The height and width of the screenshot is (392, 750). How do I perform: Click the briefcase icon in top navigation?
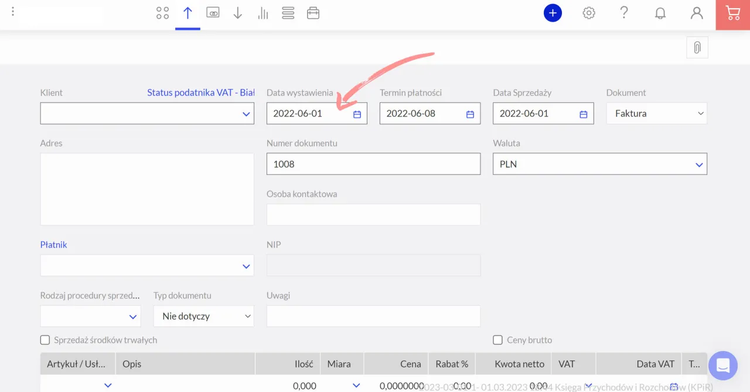click(x=313, y=13)
